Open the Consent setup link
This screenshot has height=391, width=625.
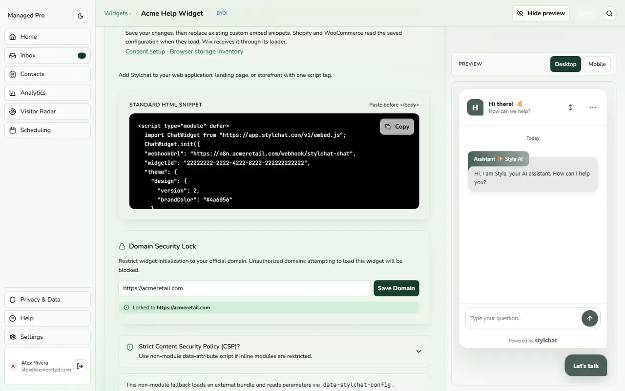(145, 51)
